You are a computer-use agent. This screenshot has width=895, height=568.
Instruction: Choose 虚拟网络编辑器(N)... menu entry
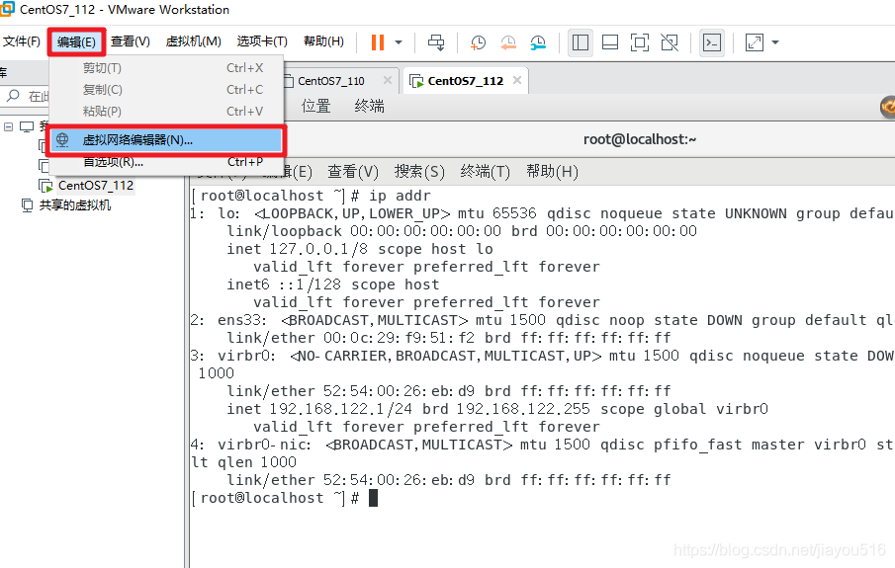click(166, 139)
